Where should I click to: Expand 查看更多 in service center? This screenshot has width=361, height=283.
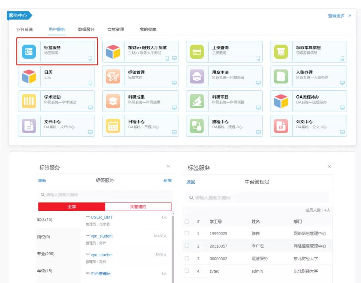339,16
